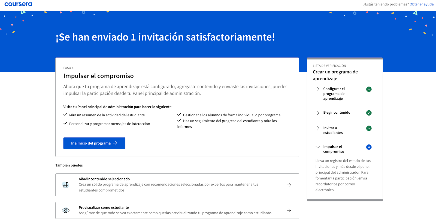Click the building blocks icon beside Añadir contenido
Screen dimensions: 436x221
[66, 185]
